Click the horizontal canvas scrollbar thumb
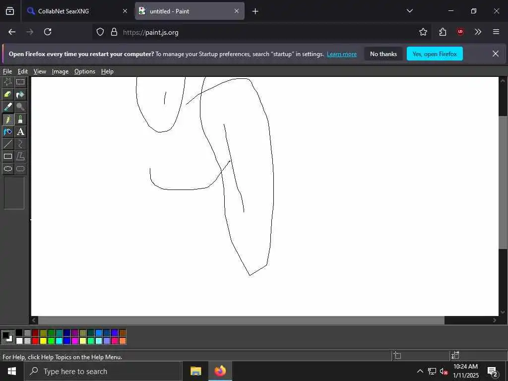Image resolution: width=508 pixels, height=381 pixels. click(x=242, y=320)
